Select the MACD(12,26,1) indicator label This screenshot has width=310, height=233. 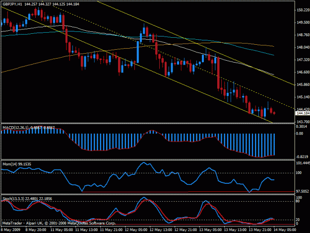click(15, 128)
